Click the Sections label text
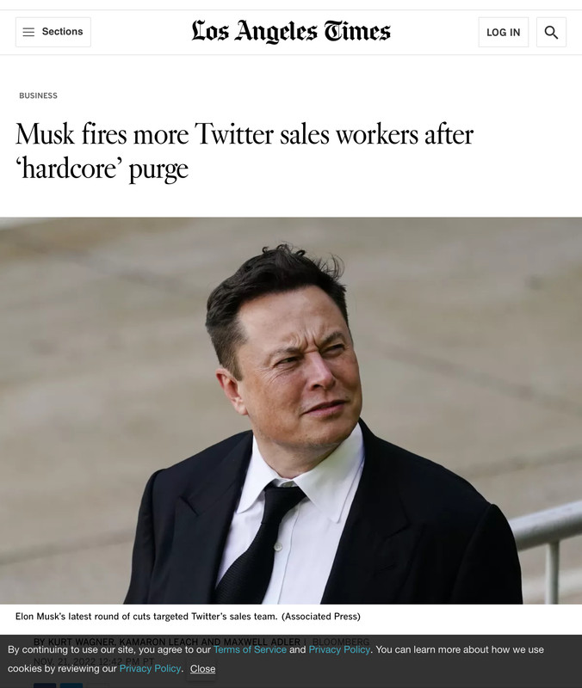This screenshot has width=582, height=688. coord(62,32)
